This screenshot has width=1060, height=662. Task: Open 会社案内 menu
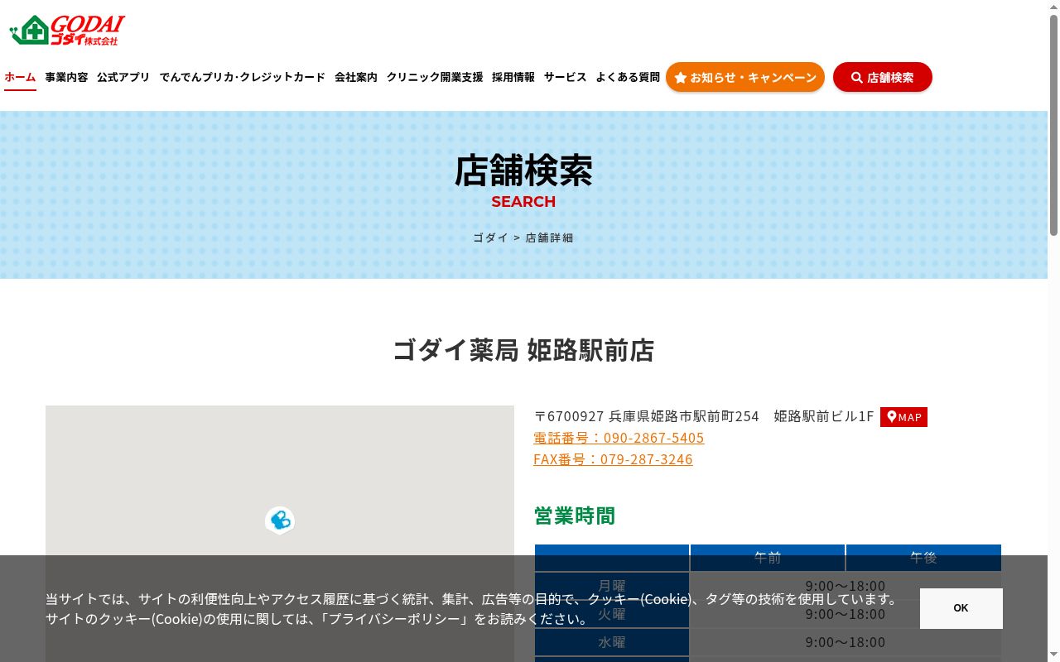click(356, 77)
